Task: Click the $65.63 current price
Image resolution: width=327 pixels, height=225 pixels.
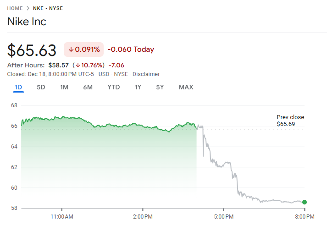Action: [x=32, y=50]
